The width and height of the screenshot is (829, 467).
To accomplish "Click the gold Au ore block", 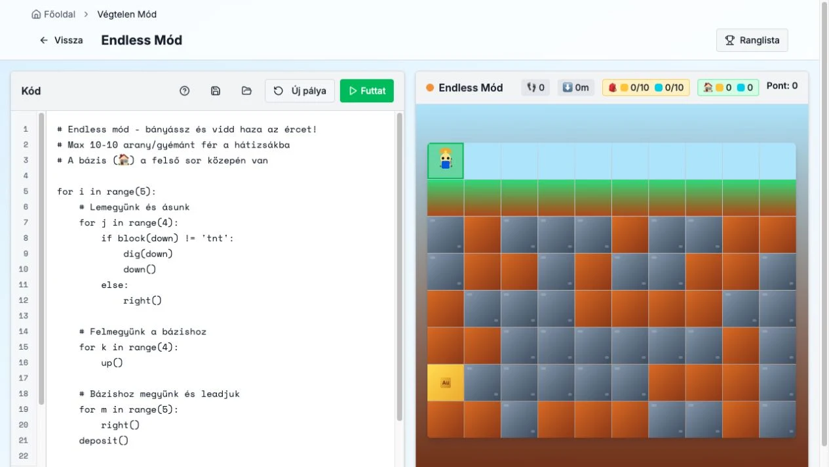I will [446, 382].
